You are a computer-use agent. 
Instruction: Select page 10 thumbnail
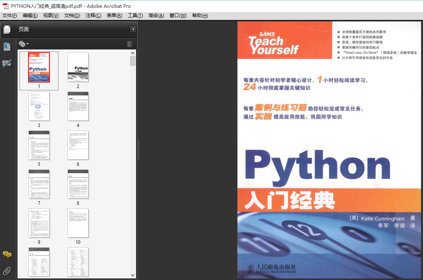pyautogui.click(x=78, y=223)
